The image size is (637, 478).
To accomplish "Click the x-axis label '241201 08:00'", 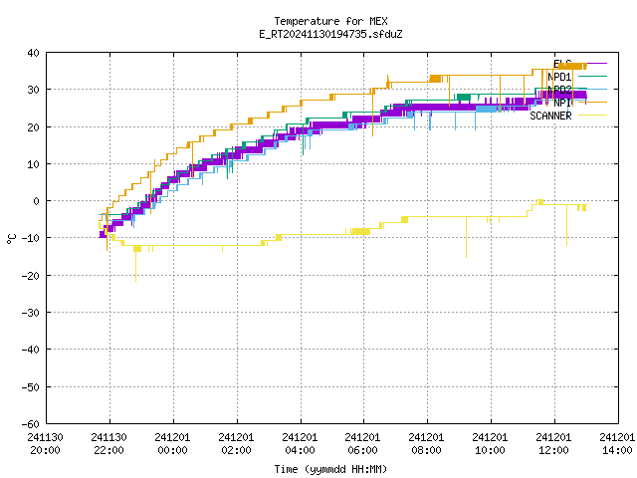I will 427,444.
